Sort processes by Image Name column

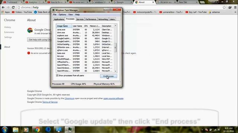click(64, 26)
